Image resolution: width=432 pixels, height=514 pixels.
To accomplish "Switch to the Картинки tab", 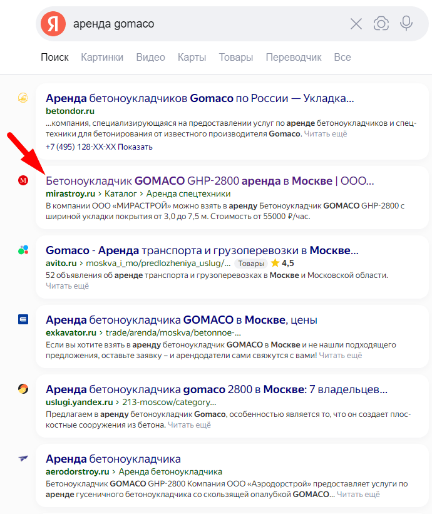I will 102,58.
